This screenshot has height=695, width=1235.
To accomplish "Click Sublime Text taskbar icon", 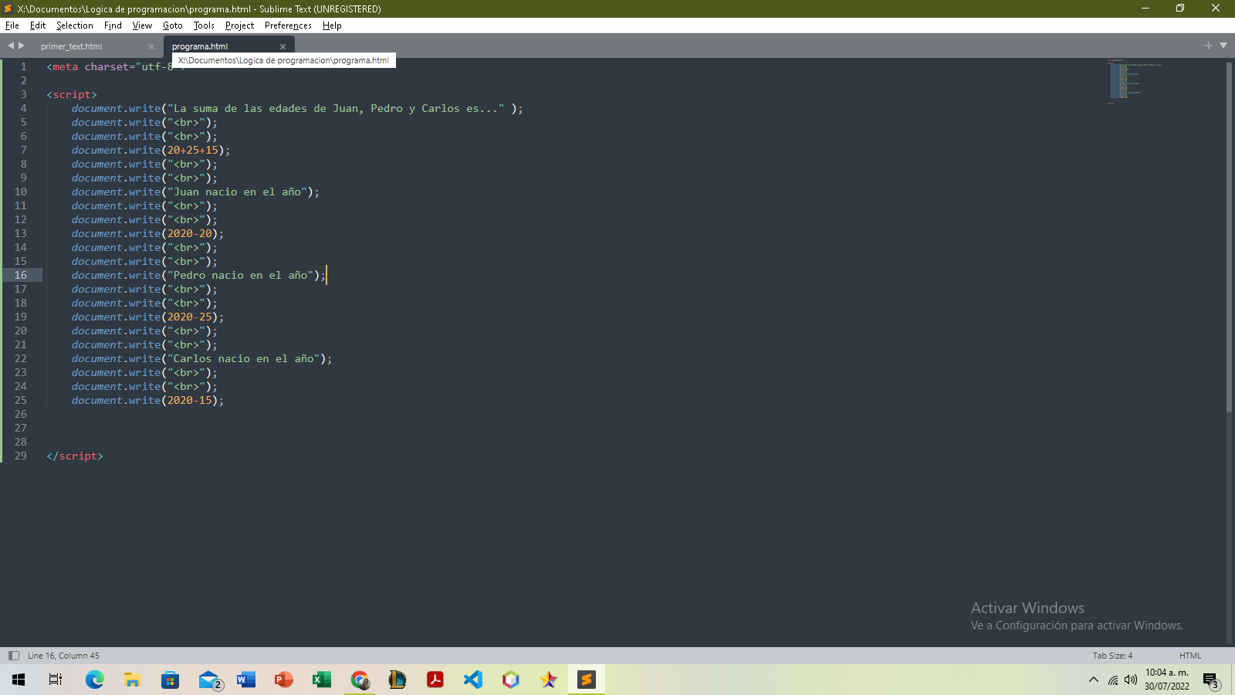I will [x=587, y=680].
